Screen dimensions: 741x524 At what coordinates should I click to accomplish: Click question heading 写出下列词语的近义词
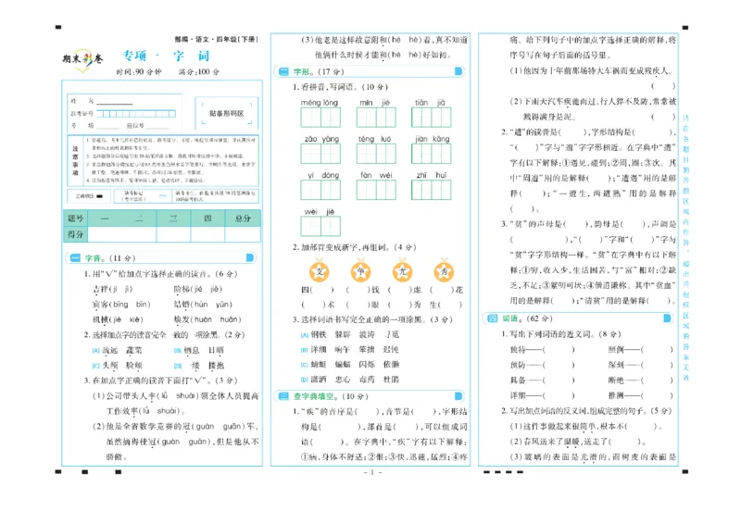click(x=560, y=334)
